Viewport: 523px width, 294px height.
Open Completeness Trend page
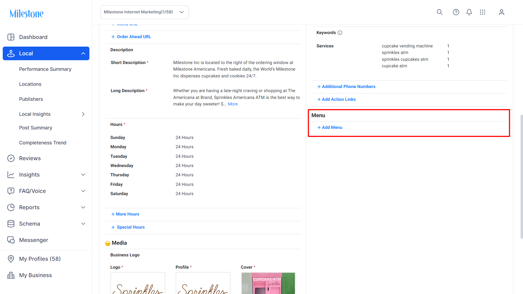43,143
